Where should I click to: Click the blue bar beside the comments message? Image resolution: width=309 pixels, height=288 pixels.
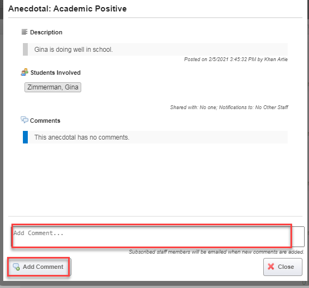pos(25,137)
